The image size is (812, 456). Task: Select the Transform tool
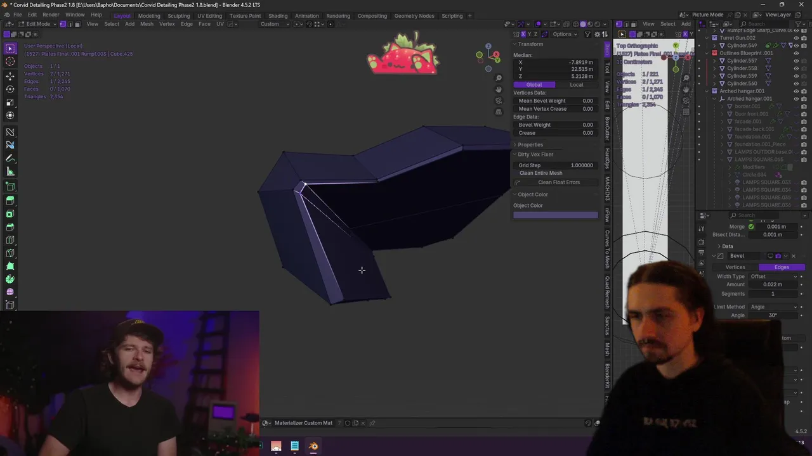10,115
